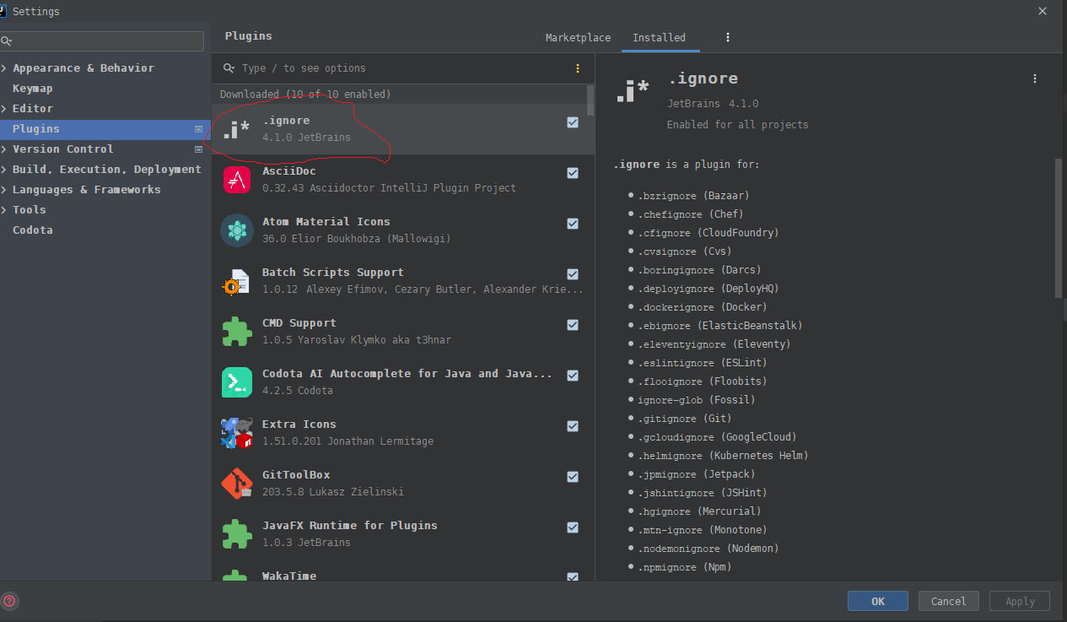
Task: Click the '.gitignore (Git)' list entry
Action: (x=685, y=419)
